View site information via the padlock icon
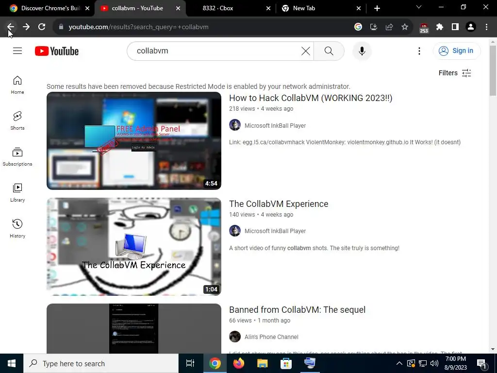497x373 pixels. [x=61, y=27]
